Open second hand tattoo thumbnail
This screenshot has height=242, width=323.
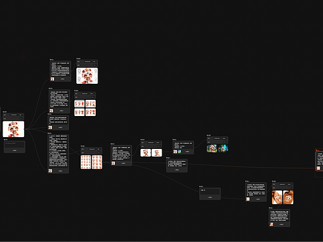coord(288,197)
